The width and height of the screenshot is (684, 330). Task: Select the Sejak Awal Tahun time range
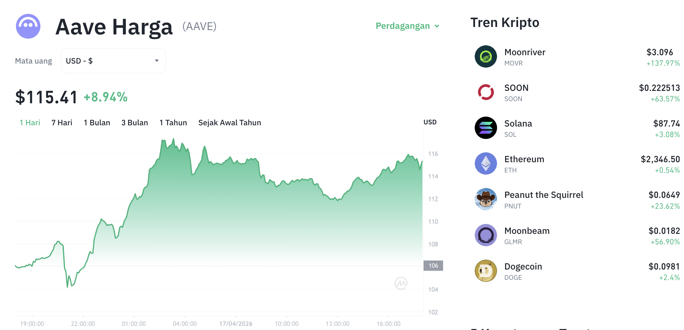pyautogui.click(x=229, y=123)
